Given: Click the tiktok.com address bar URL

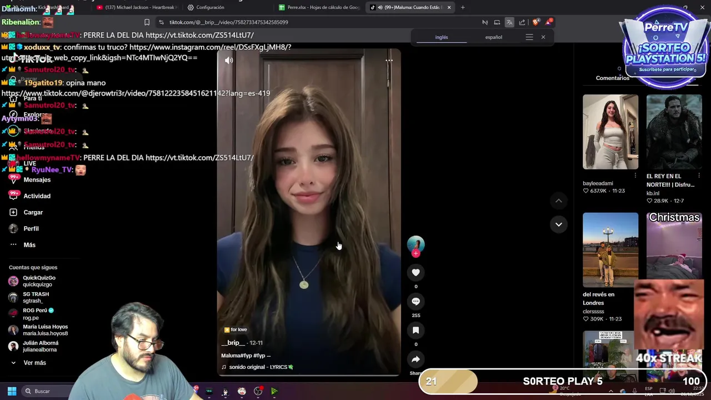Looking at the screenshot, I should click(228, 22).
